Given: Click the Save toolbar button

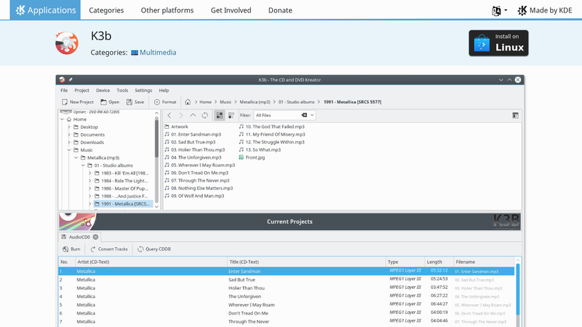Looking at the screenshot, I should coord(135,102).
